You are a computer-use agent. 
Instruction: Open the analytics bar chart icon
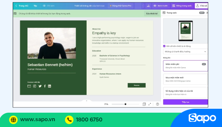(148, 6)
